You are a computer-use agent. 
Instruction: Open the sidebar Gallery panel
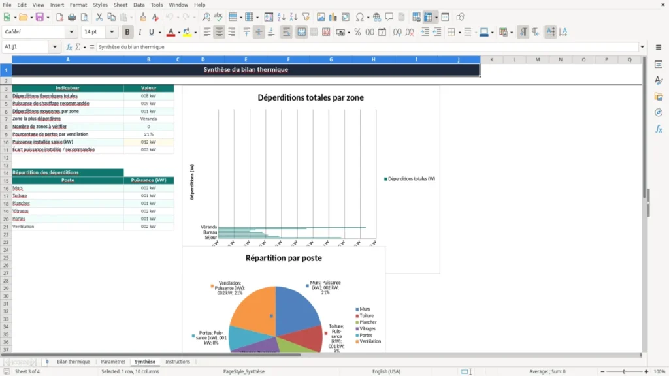[x=659, y=97]
